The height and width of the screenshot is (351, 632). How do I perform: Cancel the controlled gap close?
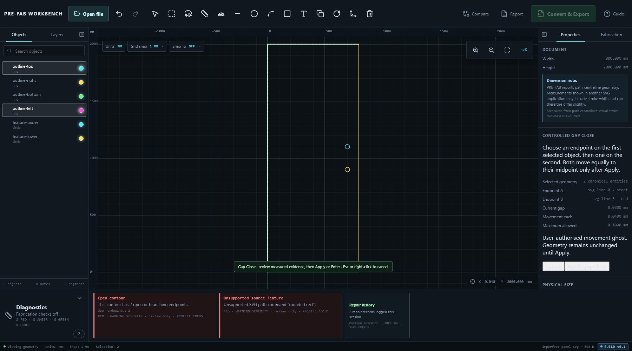(x=553, y=266)
